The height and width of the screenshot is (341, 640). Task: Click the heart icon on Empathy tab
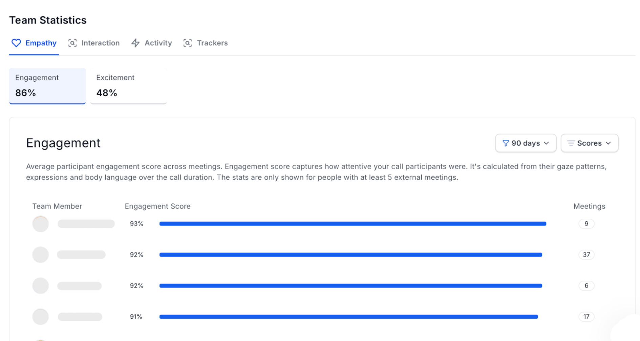pyautogui.click(x=16, y=43)
